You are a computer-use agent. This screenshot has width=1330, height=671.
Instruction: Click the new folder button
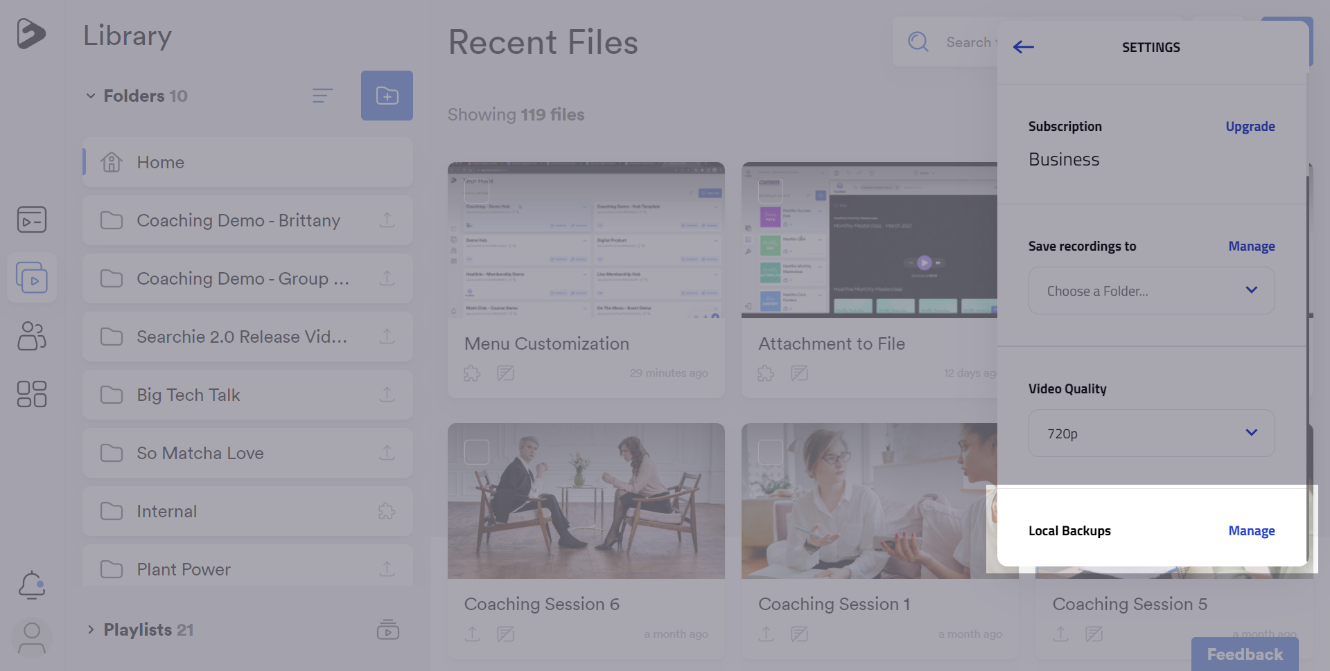pos(387,96)
